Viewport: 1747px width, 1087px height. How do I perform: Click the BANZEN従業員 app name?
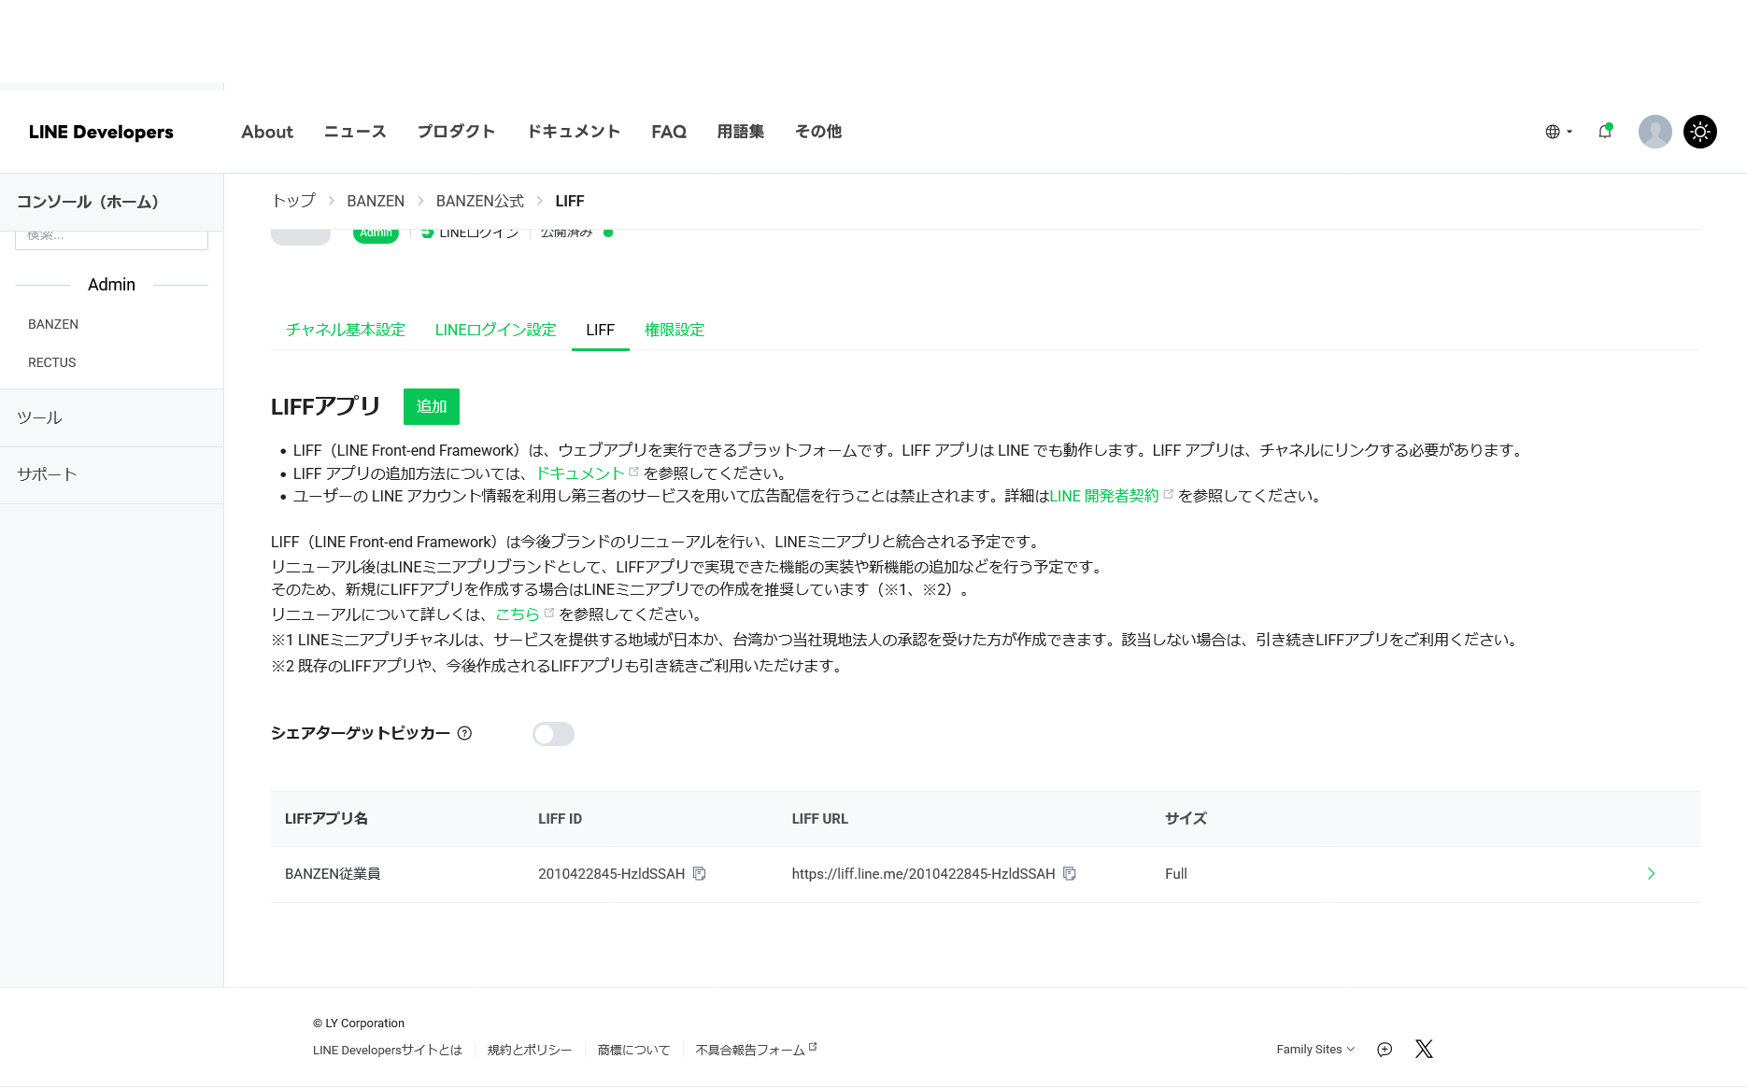click(333, 874)
